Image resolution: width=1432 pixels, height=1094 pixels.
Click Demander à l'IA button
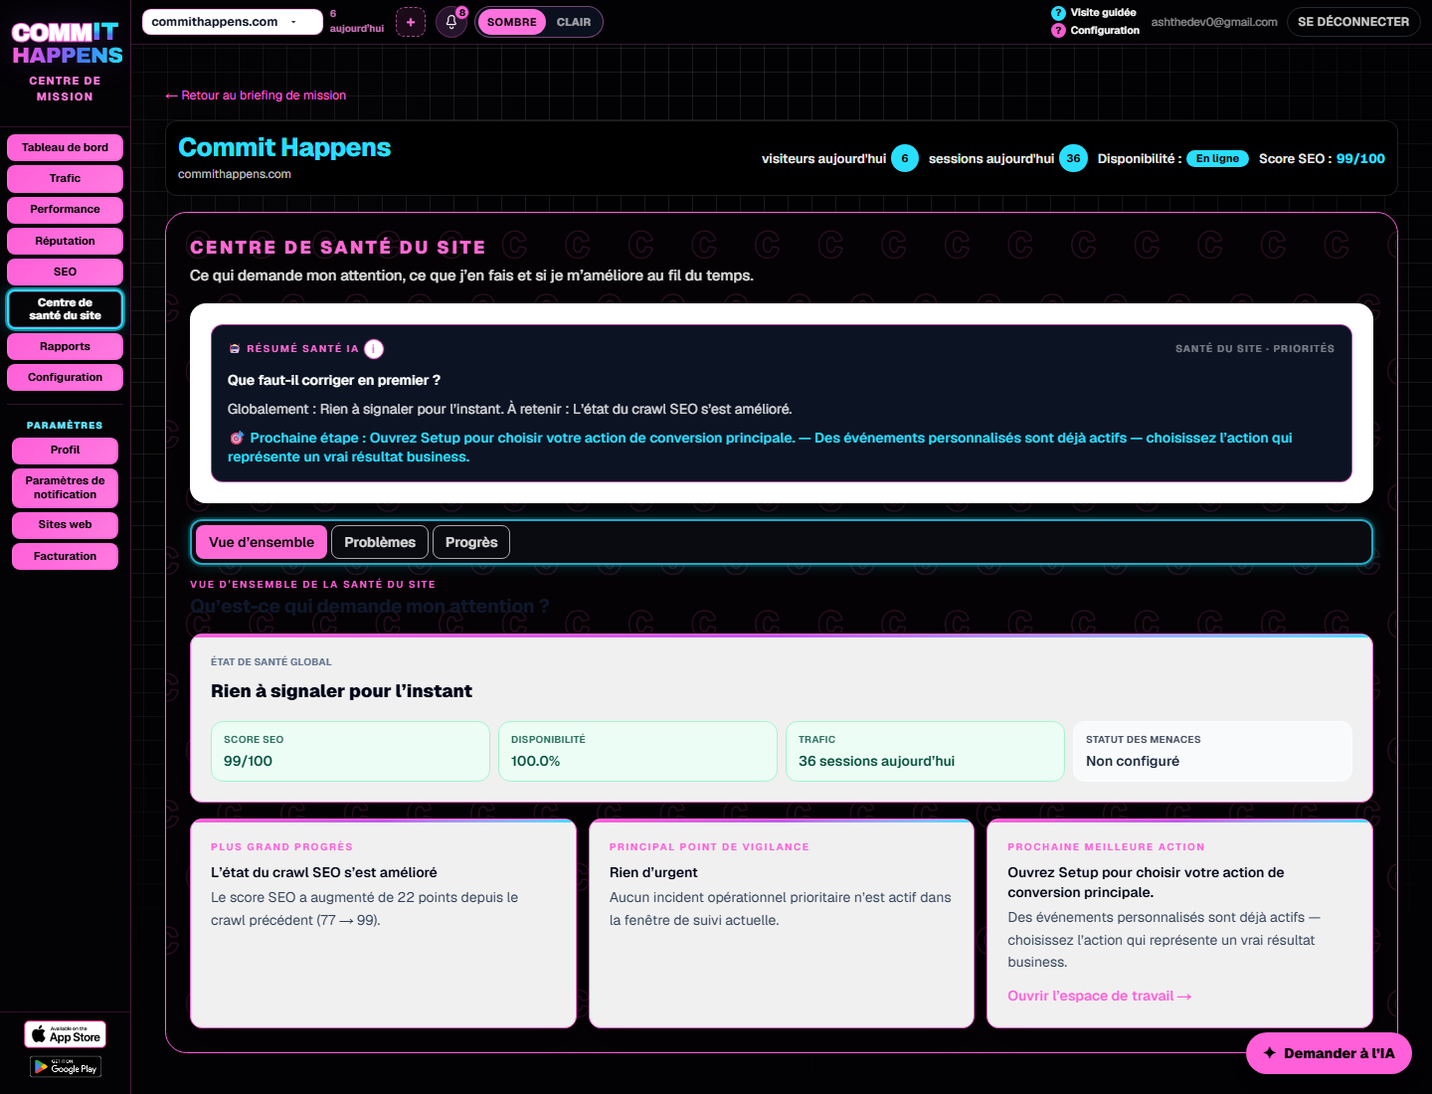point(1329,1053)
